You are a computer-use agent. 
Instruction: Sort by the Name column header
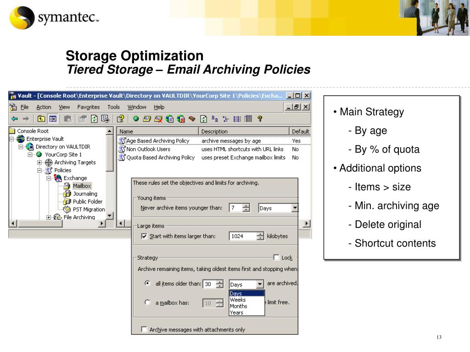(x=158, y=132)
